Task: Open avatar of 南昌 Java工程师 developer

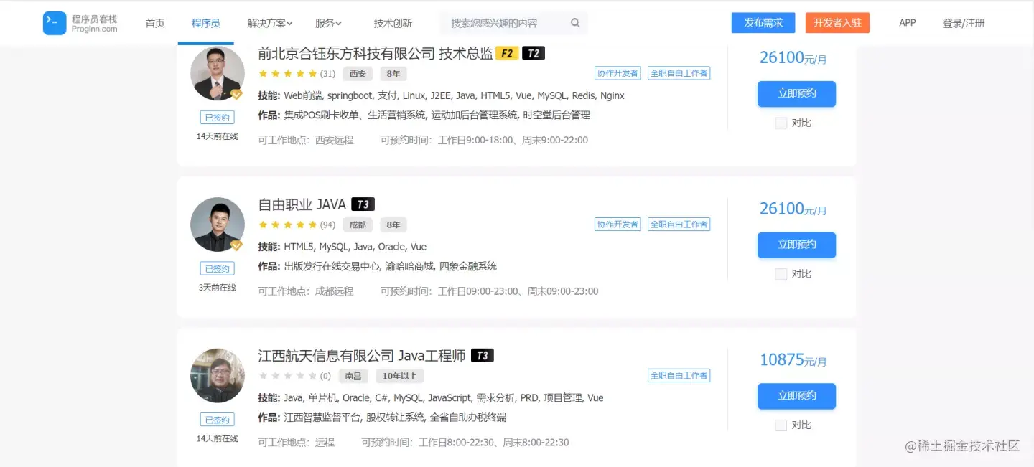Action: pos(218,376)
